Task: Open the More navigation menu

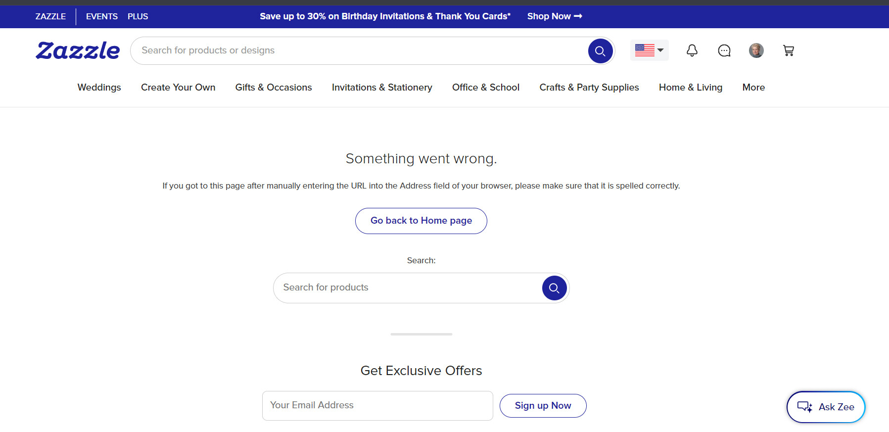Action: pyautogui.click(x=753, y=87)
